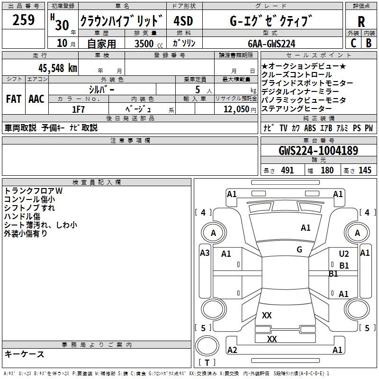Select the ABS equipment label
The height and width of the screenshot is (379, 379).
pyautogui.click(x=310, y=128)
